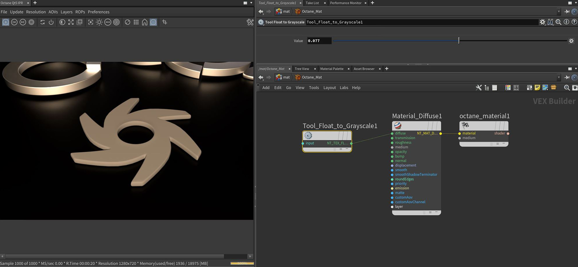Viewport: 578px width, 267px height.
Task: Toggle the pin on the parameter pane
Action: [567, 12]
